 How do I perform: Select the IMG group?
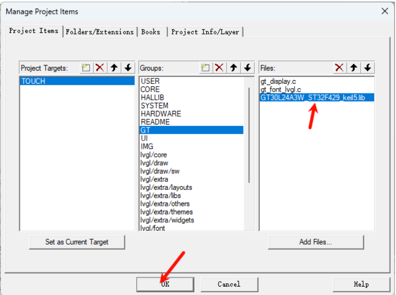click(192, 146)
